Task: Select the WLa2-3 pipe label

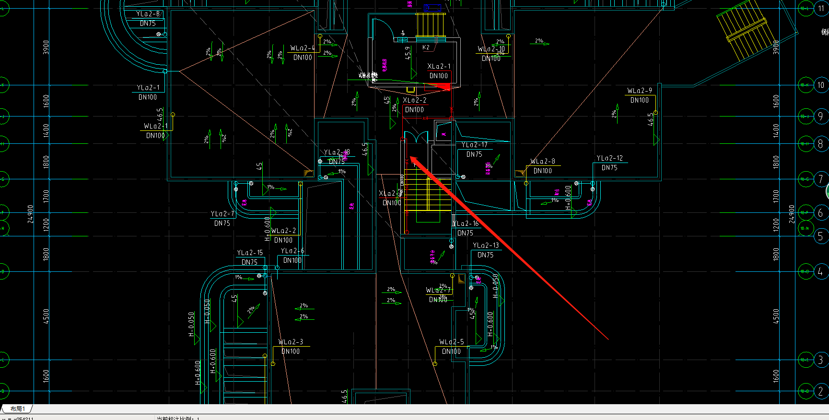Action: [x=291, y=342]
